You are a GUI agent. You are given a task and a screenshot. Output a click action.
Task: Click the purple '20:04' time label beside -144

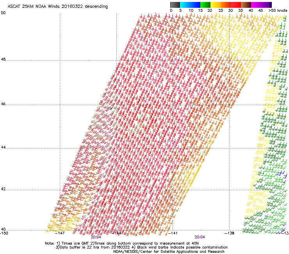(x=96, y=237)
